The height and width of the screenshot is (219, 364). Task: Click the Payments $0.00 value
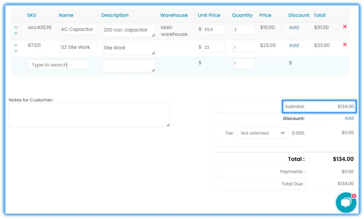pos(348,172)
